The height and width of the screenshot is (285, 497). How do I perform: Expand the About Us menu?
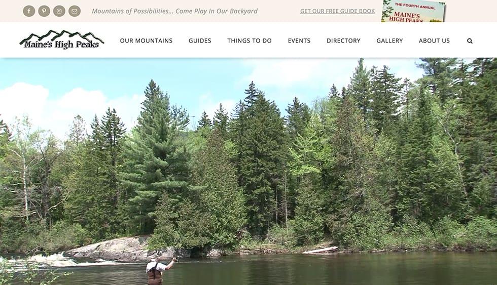[434, 40]
